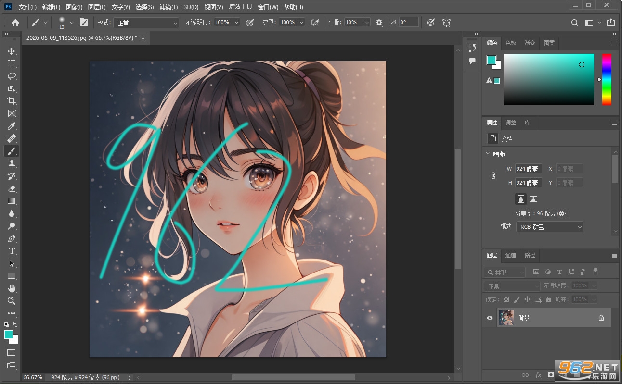The image size is (622, 384).
Task: Switch to the 色板 swatches tab
Action: click(510, 43)
